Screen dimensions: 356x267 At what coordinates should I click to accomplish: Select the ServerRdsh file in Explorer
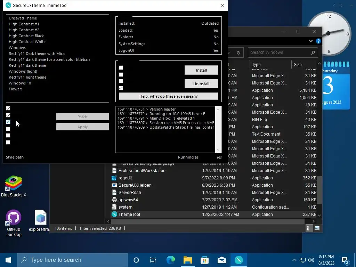coord(213,193)
